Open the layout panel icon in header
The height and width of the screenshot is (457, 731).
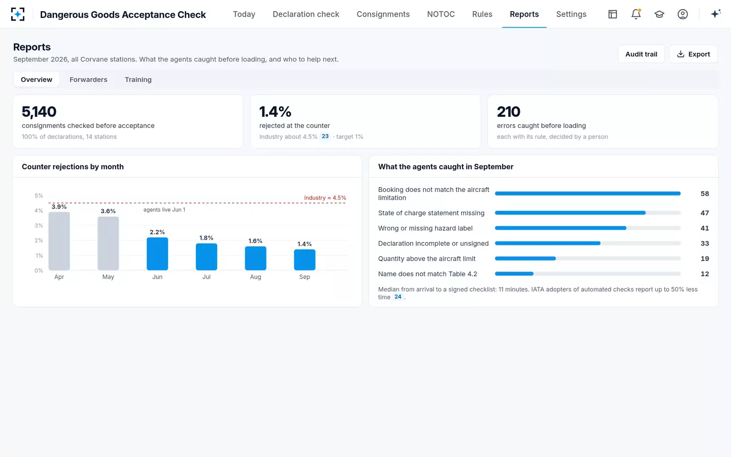point(613,14)
